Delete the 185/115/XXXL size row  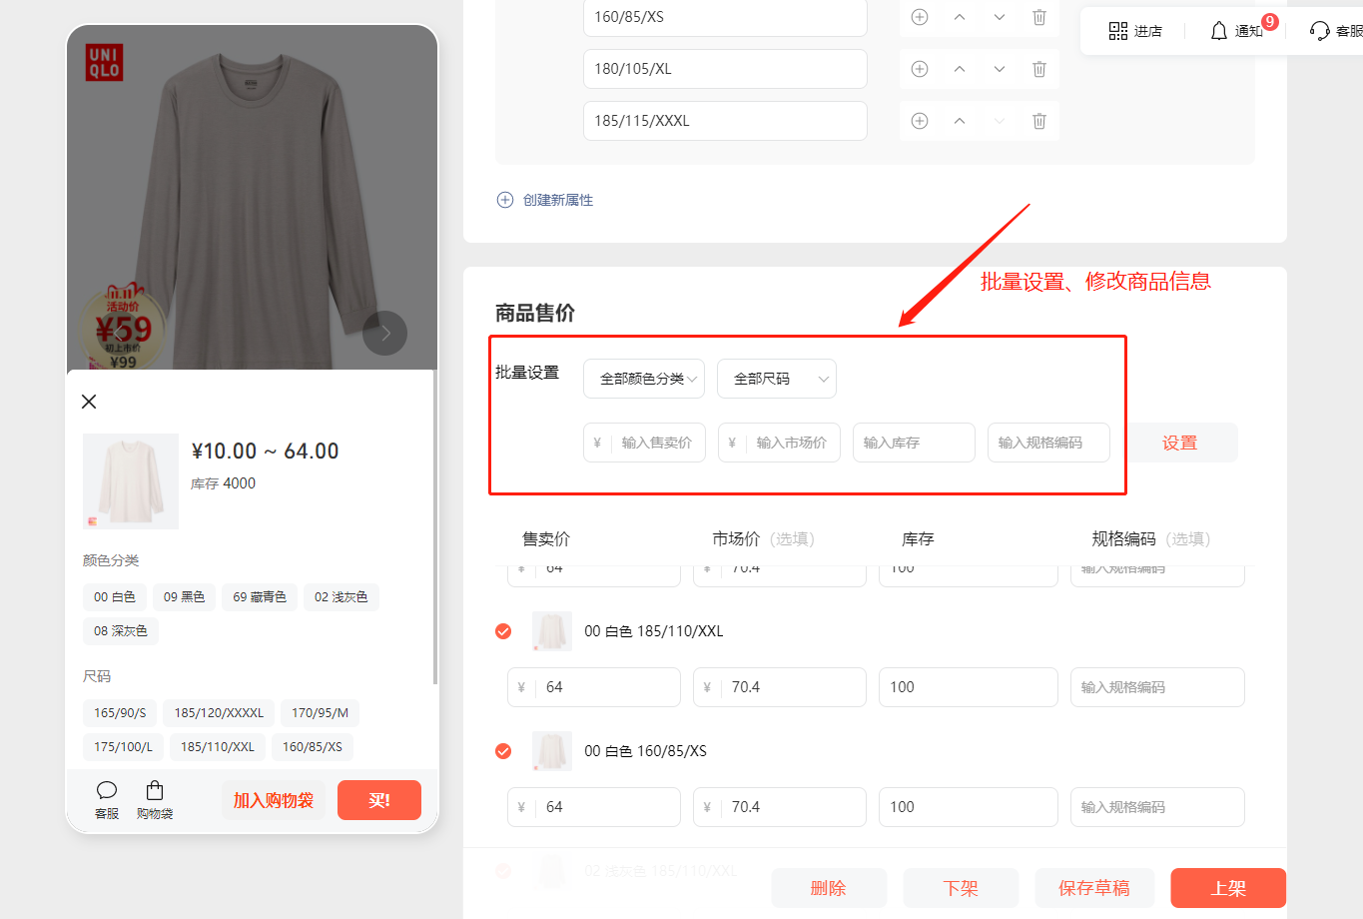coord(1039,121)
